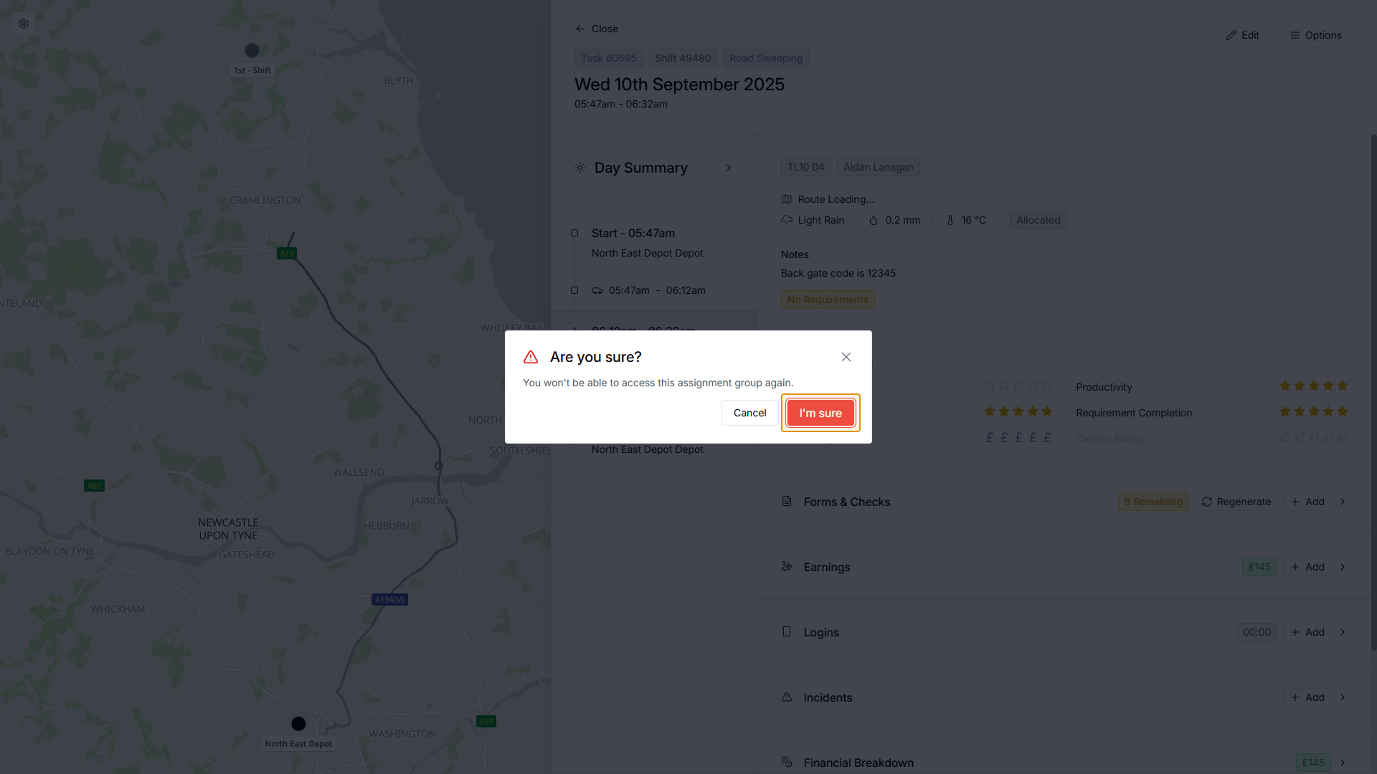Close the confirmation dialog with X

pos(846,357)
